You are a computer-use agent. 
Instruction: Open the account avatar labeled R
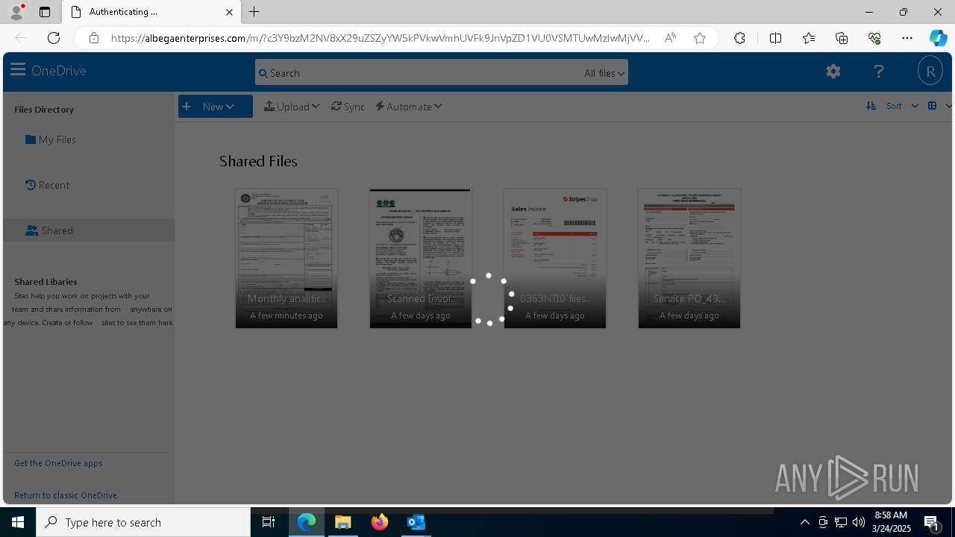click(930, 72)
